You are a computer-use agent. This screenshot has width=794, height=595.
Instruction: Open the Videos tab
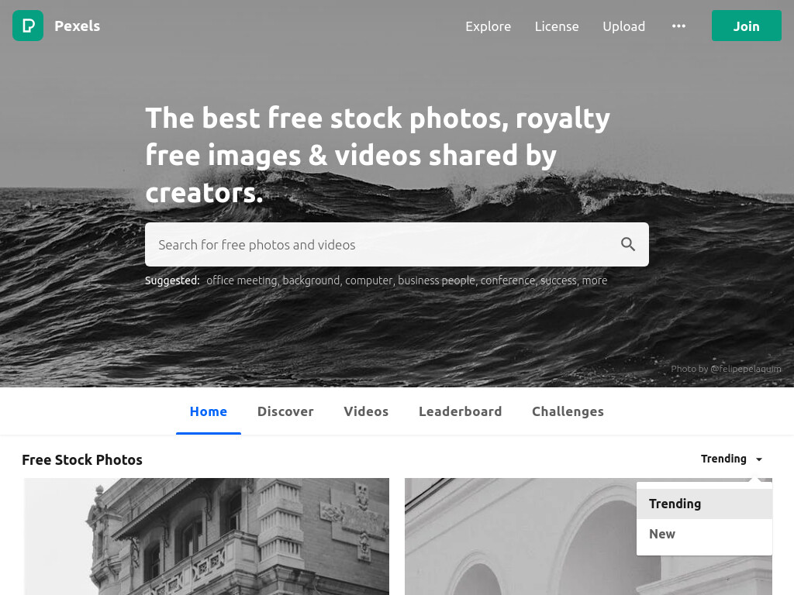pyautogui.click(x=366, y=412)
